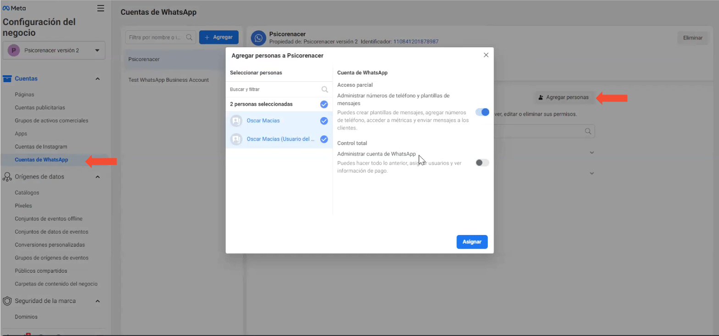Viewport: 719px width, 336px height.
Task: Enable the Control total toggle
Action: click(x=482, y=162)
